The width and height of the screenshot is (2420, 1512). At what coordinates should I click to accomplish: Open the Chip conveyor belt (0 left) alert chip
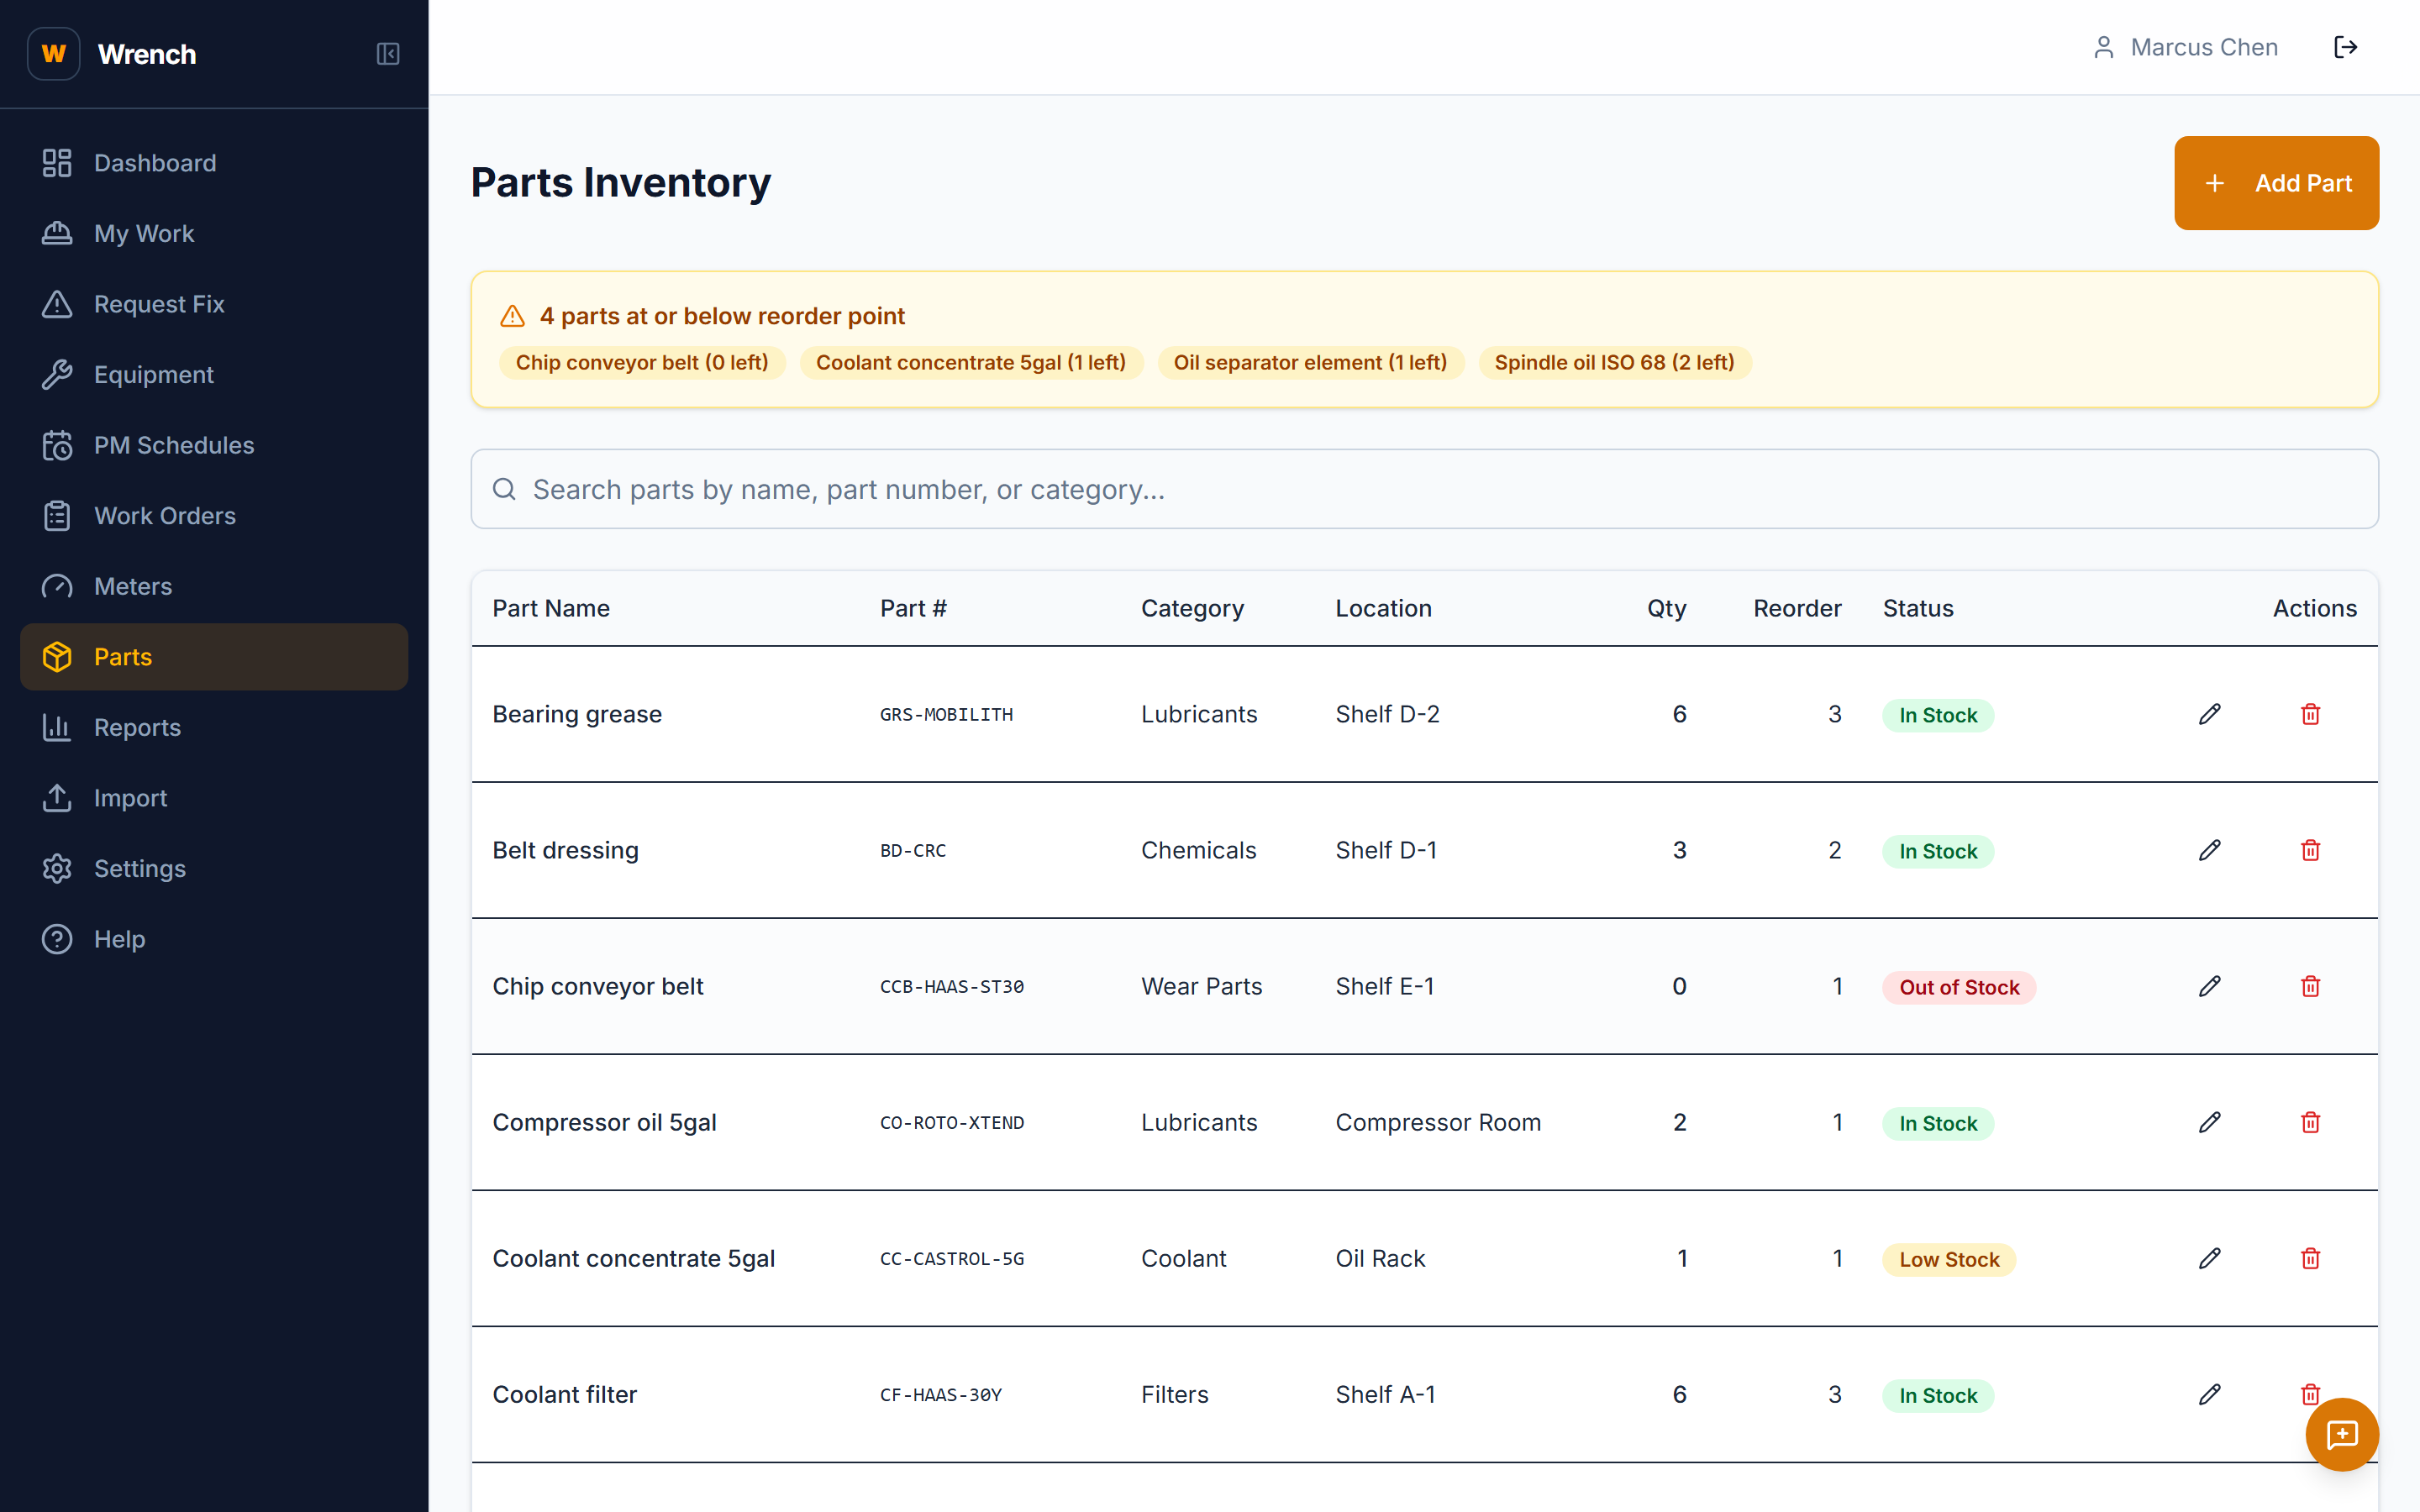pos(642,362)
